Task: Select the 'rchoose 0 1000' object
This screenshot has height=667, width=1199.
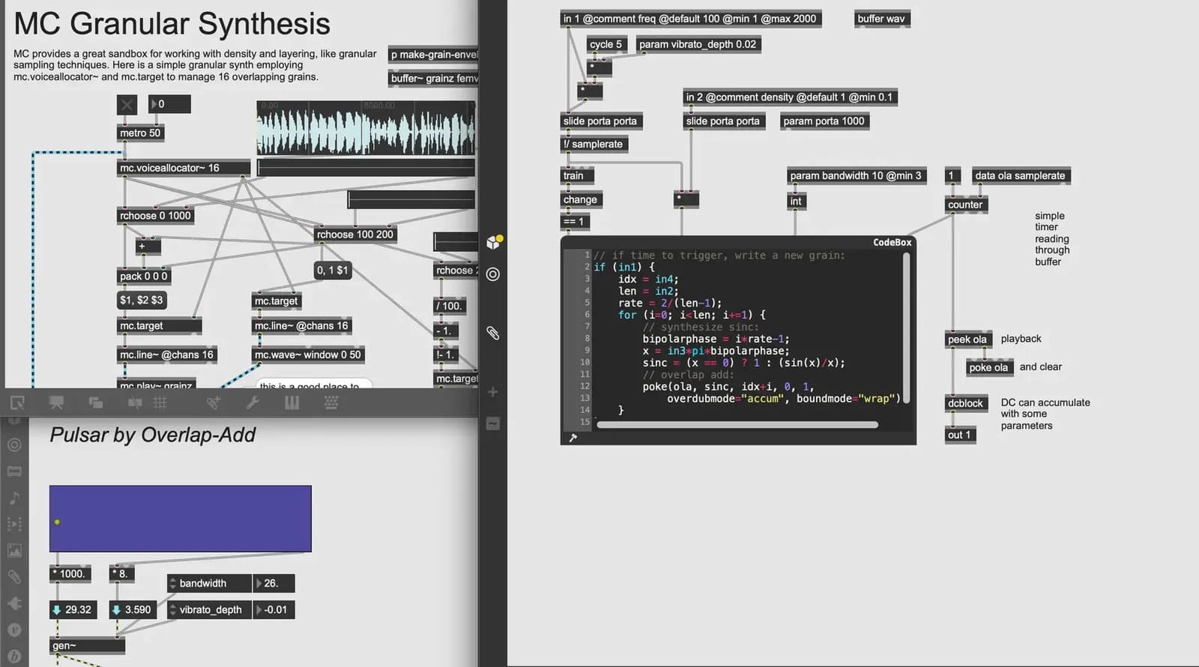Action: pos(156,216)
